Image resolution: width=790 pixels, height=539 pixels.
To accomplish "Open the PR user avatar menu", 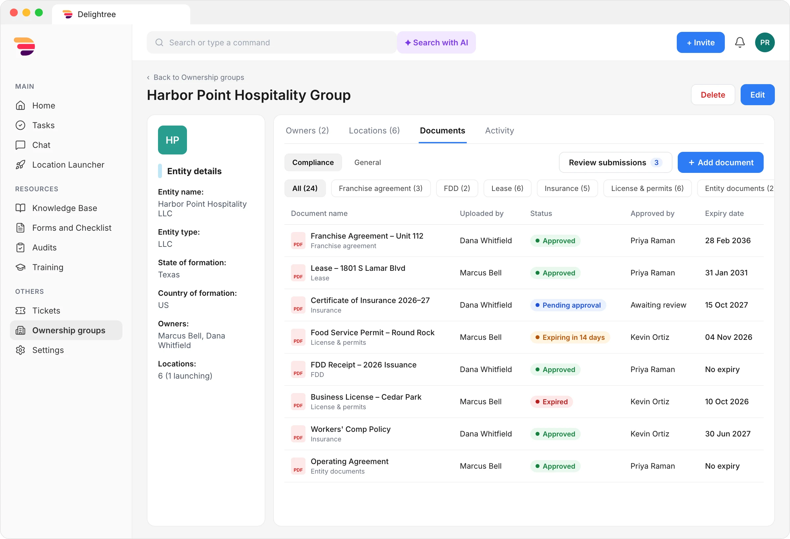I will tap(765, 42).
